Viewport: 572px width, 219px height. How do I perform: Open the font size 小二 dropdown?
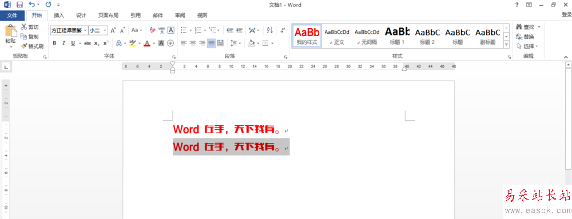tap(105, 30)
